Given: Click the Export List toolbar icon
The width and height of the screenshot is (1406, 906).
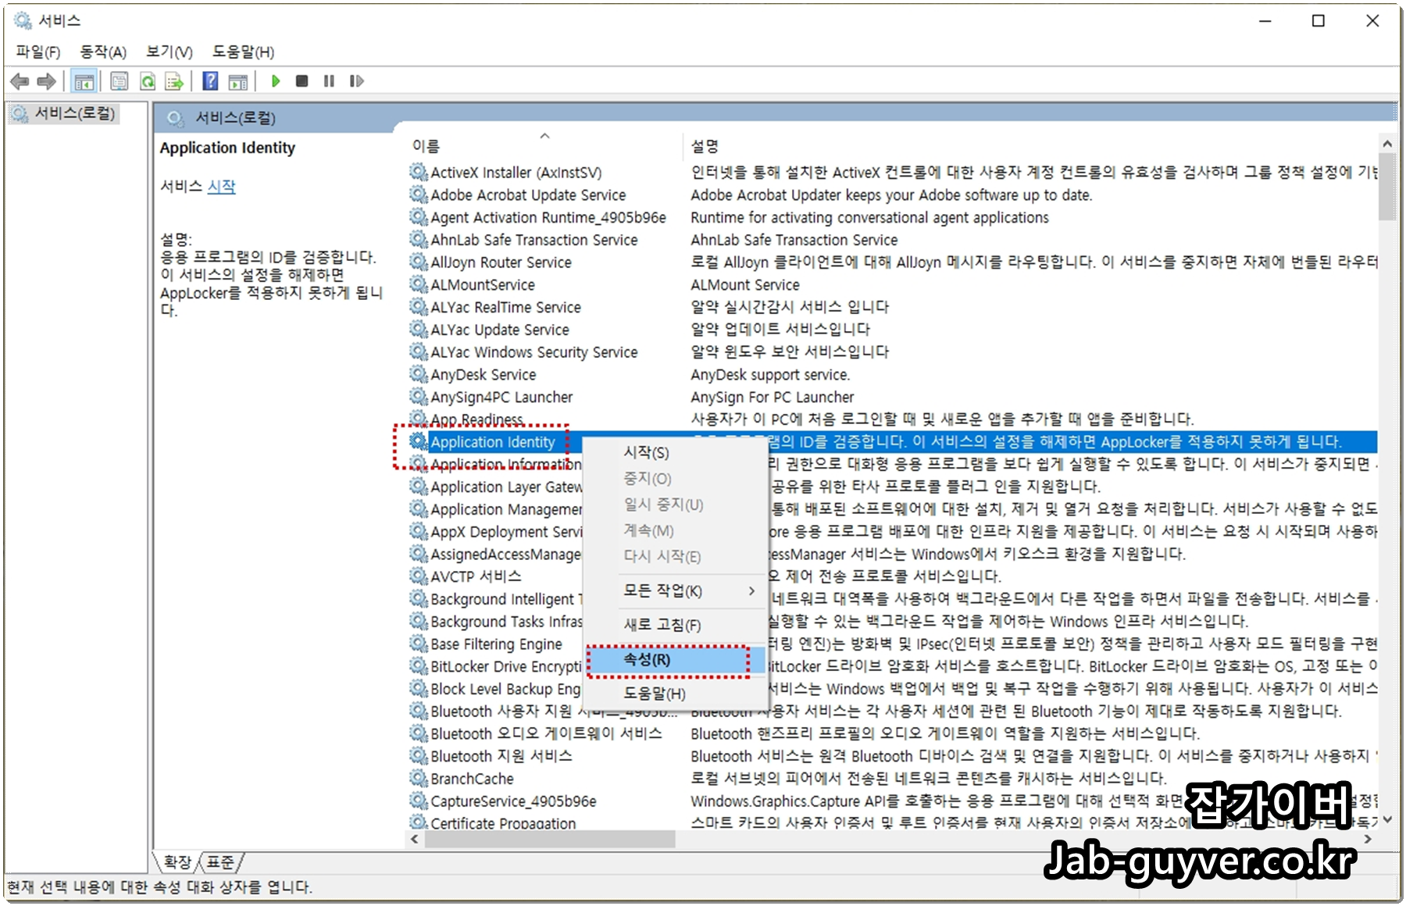Looking at the screenshot, I should tap(174, 80).
